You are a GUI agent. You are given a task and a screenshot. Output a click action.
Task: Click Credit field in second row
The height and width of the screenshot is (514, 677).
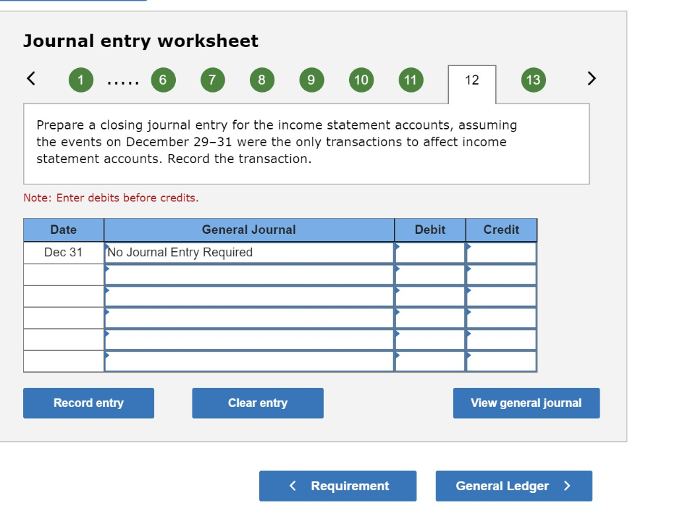501,274
